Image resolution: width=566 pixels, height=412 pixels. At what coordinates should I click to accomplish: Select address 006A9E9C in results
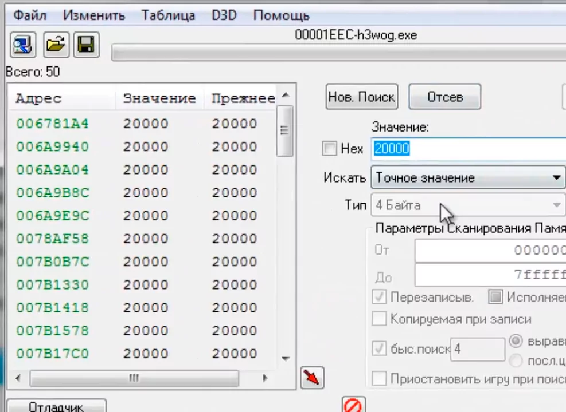(52, 216)
